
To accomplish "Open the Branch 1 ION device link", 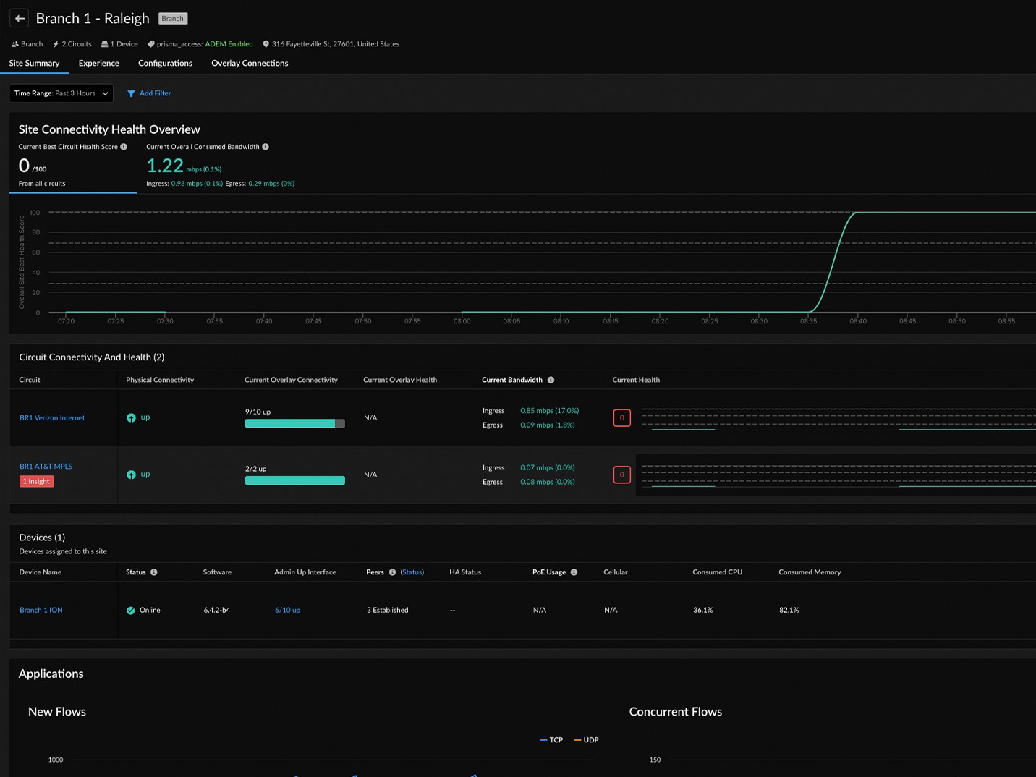I will point(41,611).
